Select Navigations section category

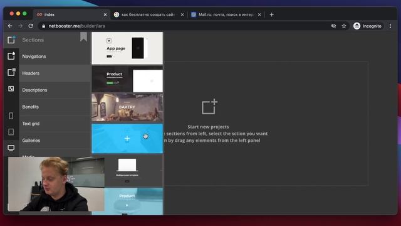(55, 56)
